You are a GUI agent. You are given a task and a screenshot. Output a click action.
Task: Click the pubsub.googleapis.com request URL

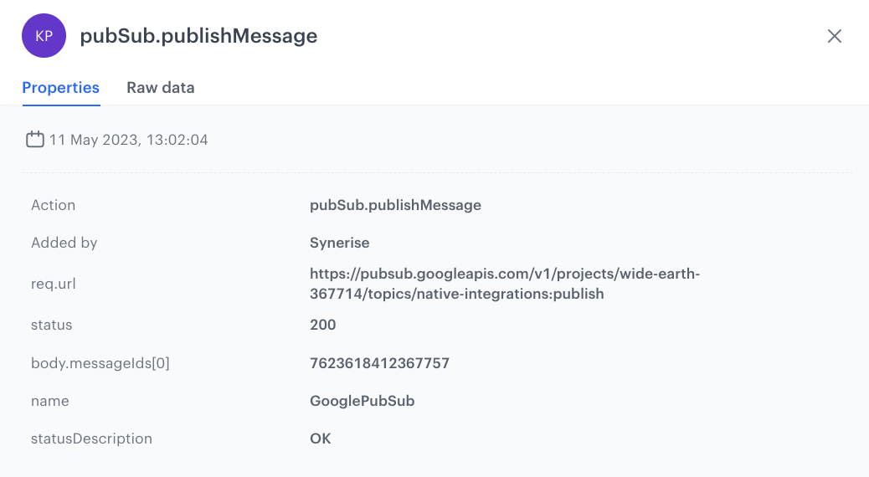(504, 284)
